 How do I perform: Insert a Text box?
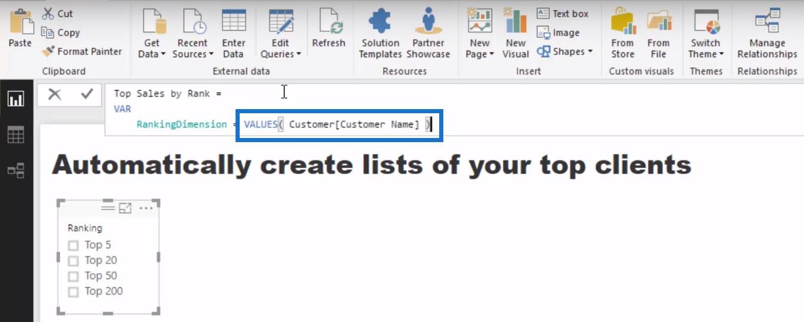(x=563, y=14)
